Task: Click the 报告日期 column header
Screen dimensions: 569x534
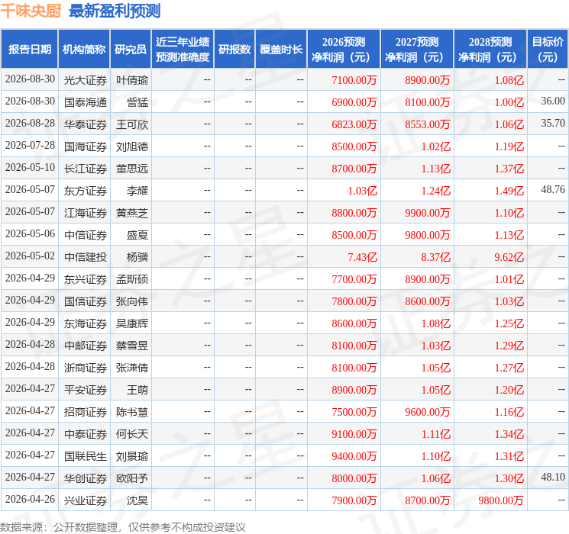Action: point(29,50)
